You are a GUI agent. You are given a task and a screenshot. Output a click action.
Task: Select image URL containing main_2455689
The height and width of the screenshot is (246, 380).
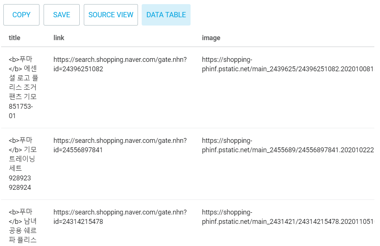tap(288, 145)
